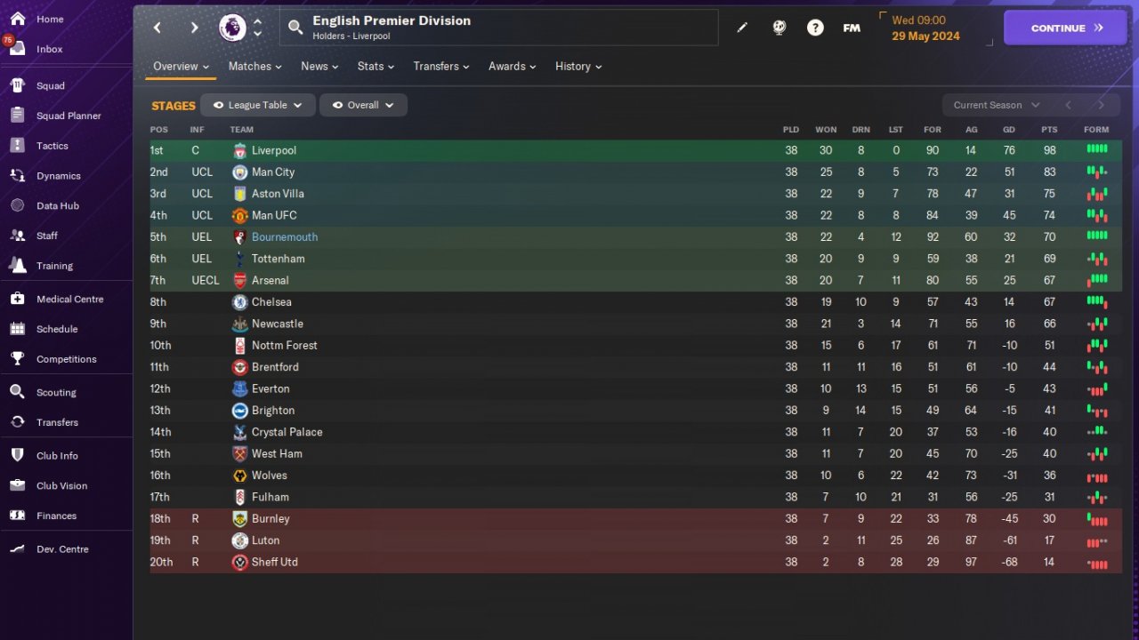Screen dimensions: 1139x640
Task: Open the Inbox from the sidebar
Action: [49, 49]
